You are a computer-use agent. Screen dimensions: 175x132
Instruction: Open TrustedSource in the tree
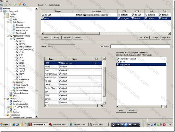[22, 90]
